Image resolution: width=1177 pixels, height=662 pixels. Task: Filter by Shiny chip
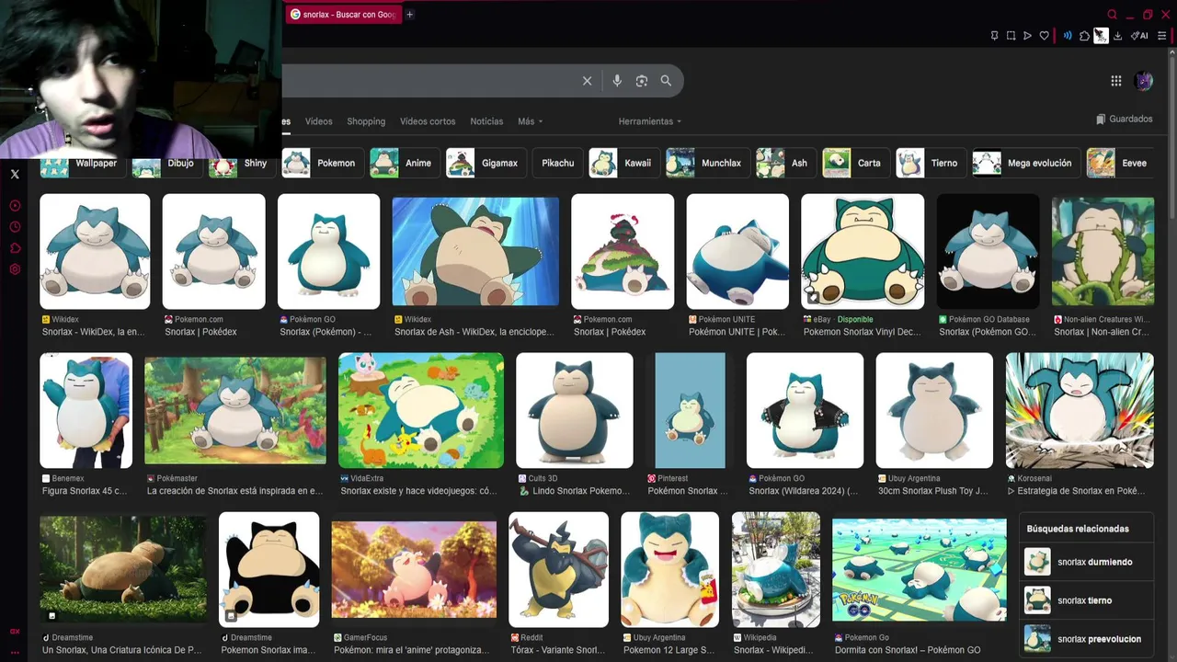240,163
